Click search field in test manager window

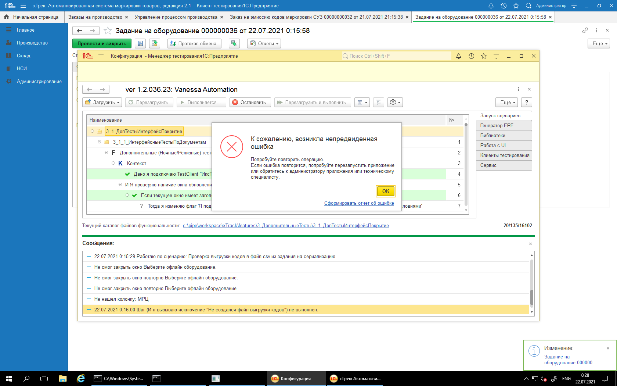pyautogui.click(x=396, y=56)
